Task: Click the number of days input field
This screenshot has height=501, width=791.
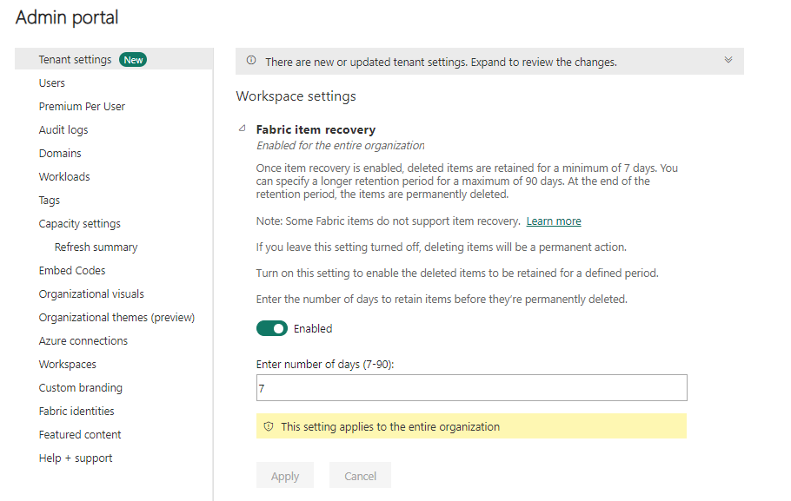Action: 471,388
